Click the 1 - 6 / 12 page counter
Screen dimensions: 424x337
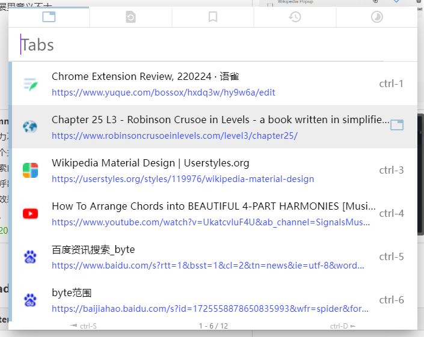pyautogui.click(x=214, y=326)
